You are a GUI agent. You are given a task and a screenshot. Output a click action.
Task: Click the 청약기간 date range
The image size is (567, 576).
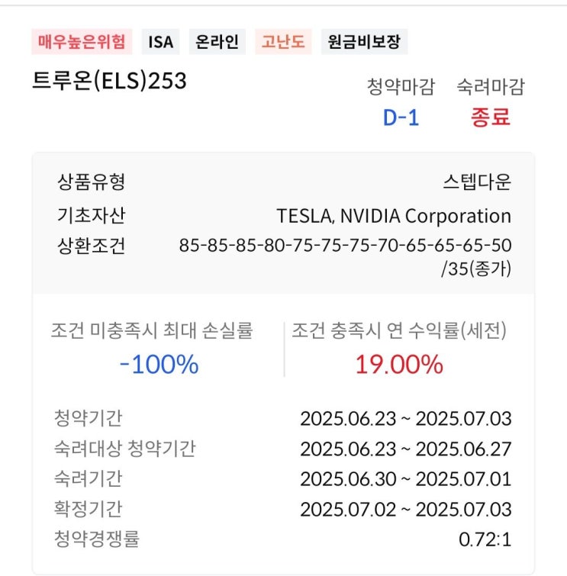[x=405, y=419]
